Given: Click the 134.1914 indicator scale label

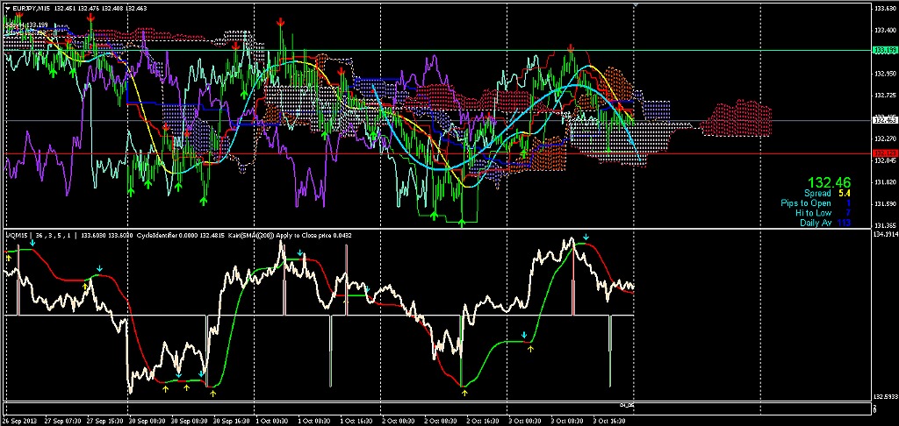Looking at the screenshot, I should [x=885, y=234].
